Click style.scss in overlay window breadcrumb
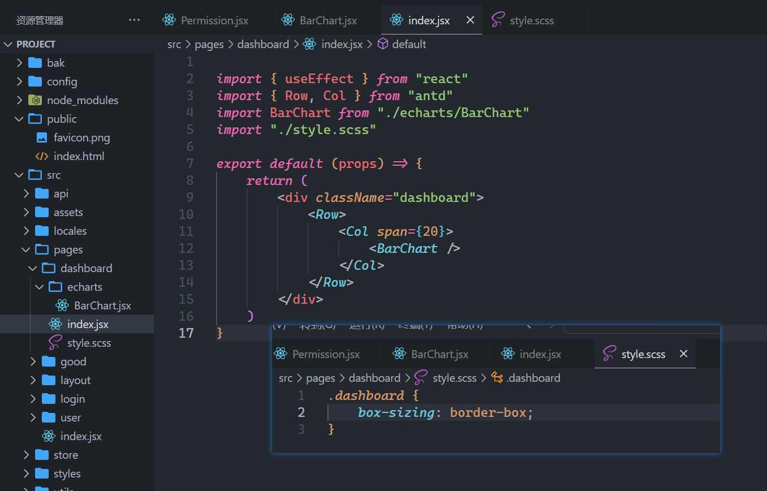This screenshot has height=491, width=767. coord(454,378)
